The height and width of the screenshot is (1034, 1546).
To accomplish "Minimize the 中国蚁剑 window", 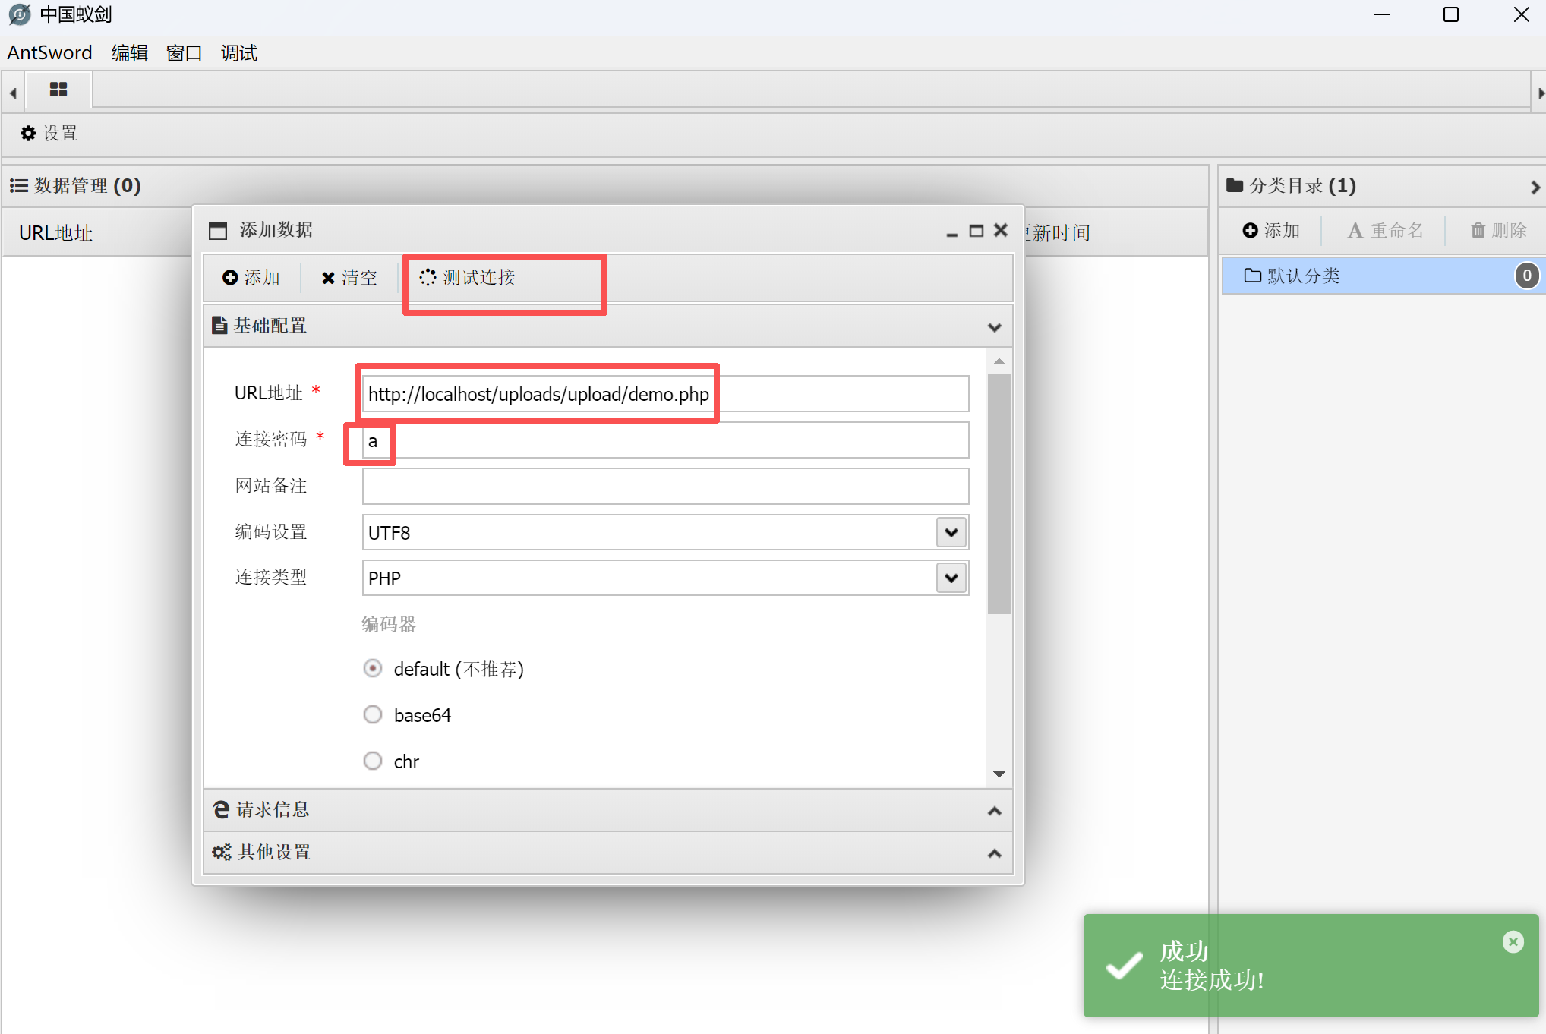I will pos(1382,14).
